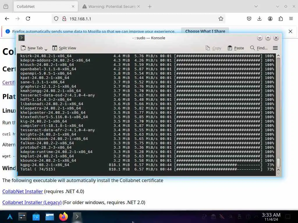298x223 pixels.
Task: Go back with Firefox back arrow
Action: 7,19
